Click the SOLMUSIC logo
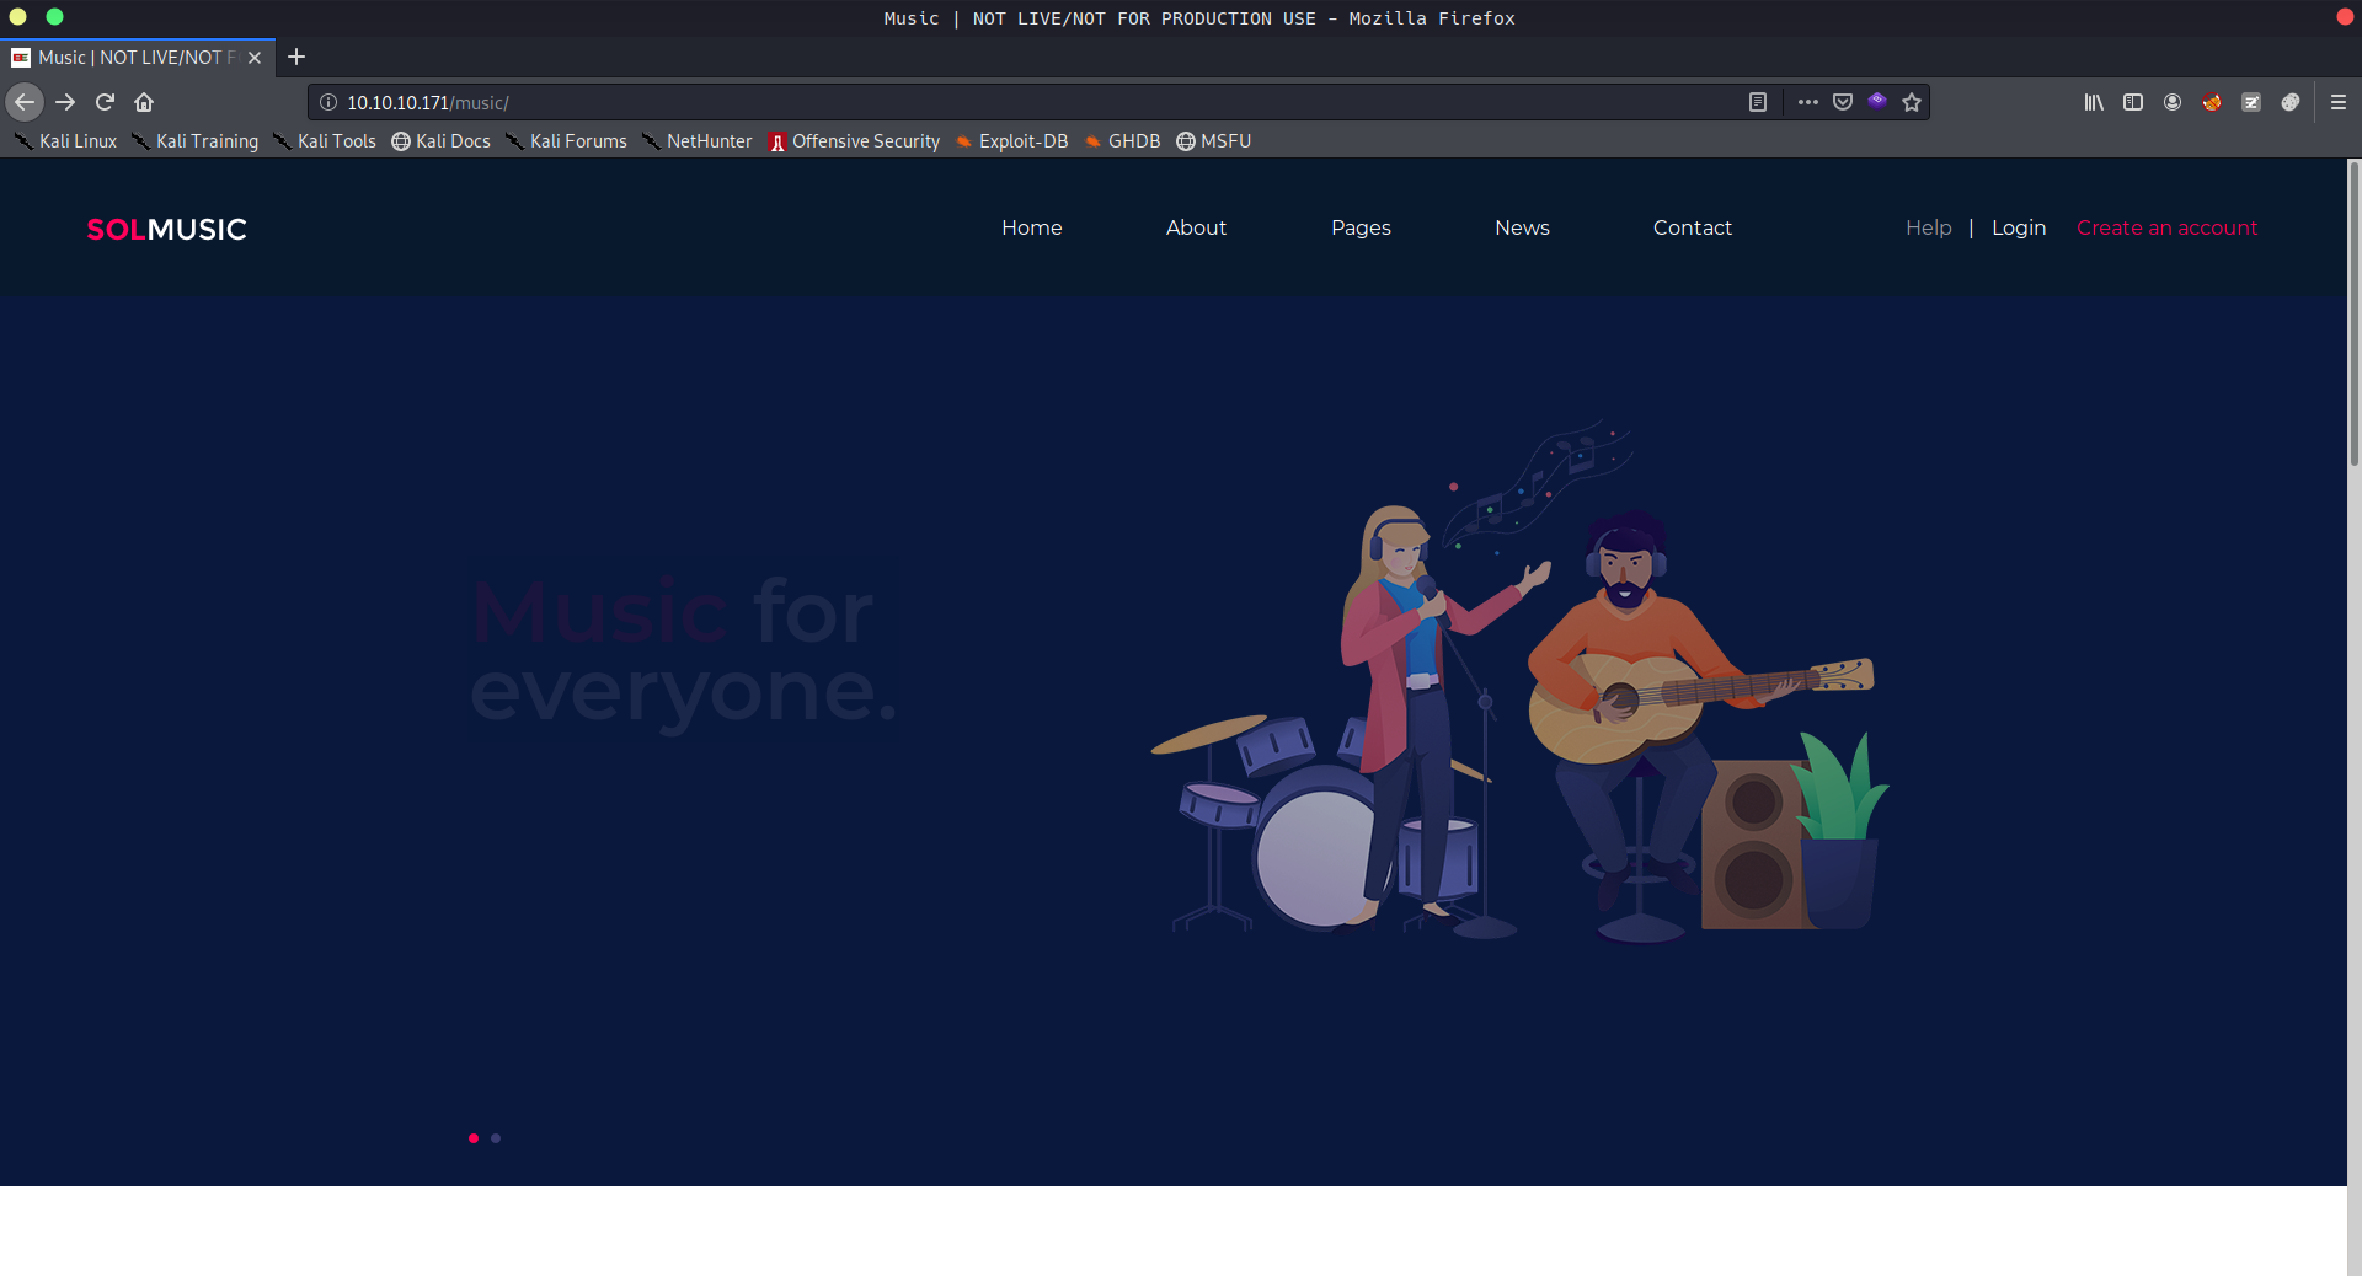 (x=166, y=229)
